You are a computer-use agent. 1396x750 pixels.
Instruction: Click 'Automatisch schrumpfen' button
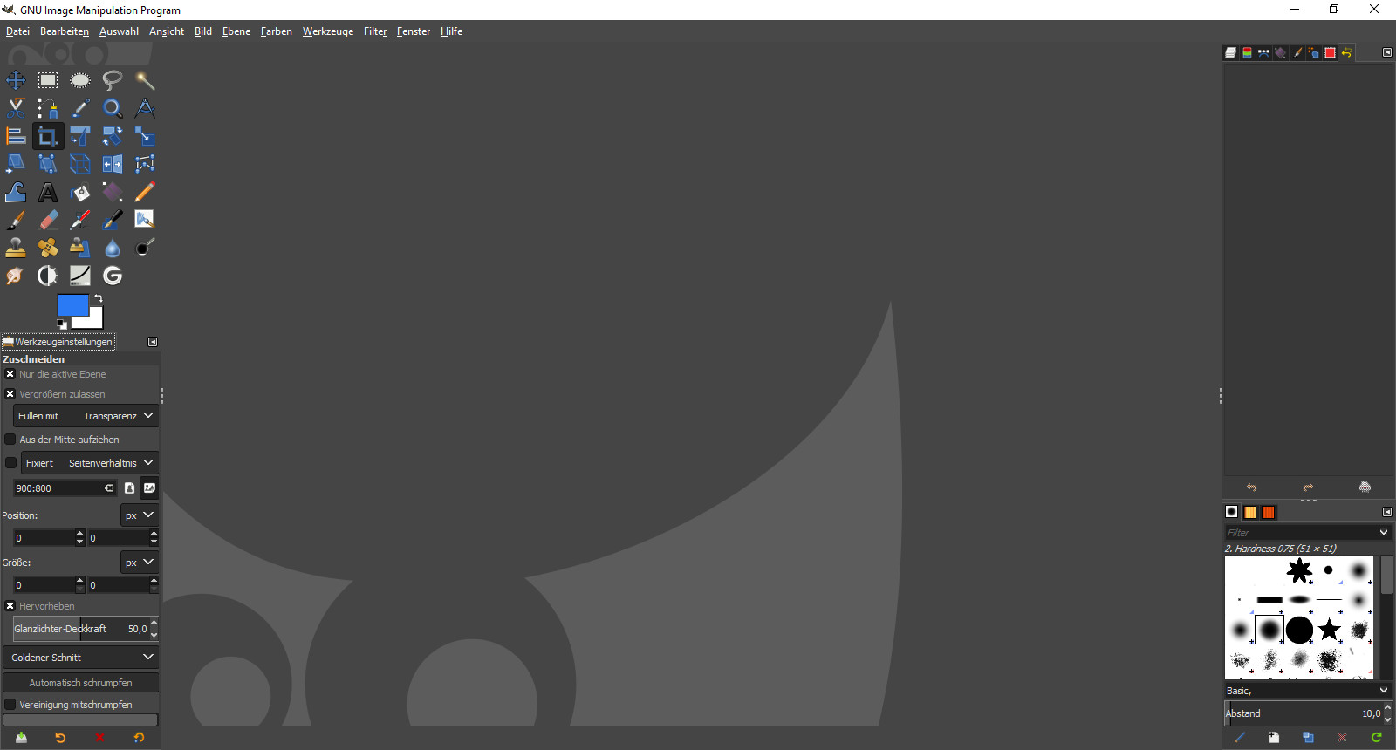(x=80, y=683)
